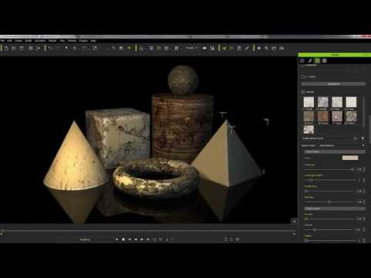
Task: Click the Redo arrow icon
Action: click(58, 48)
